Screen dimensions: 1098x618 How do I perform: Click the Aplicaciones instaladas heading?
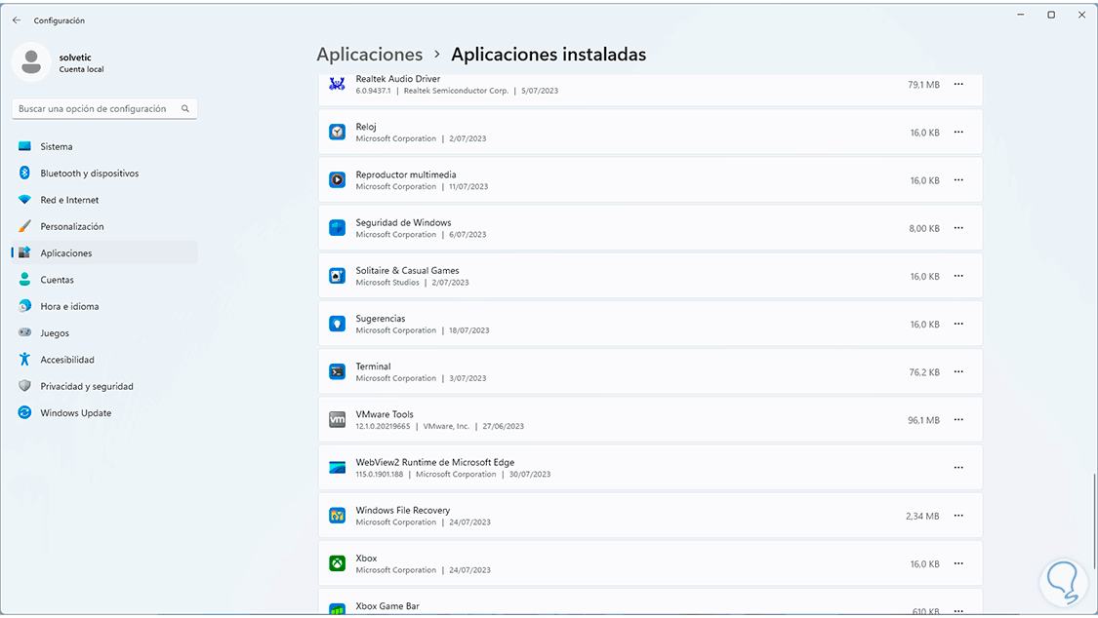pos(549,55)
